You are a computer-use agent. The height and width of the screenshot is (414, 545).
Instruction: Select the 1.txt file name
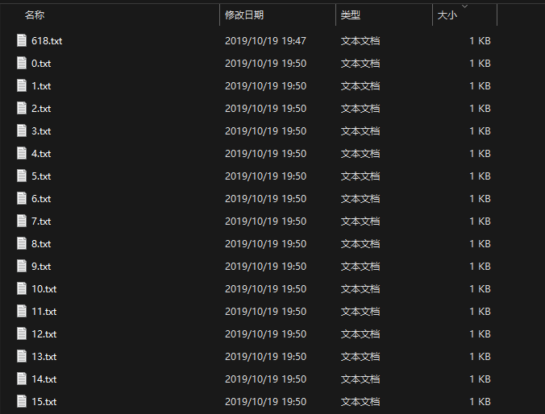tap(41, 86)
